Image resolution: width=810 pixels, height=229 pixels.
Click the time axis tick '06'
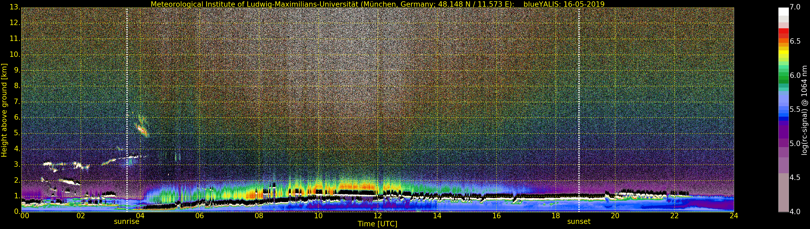tap(199, 216)
